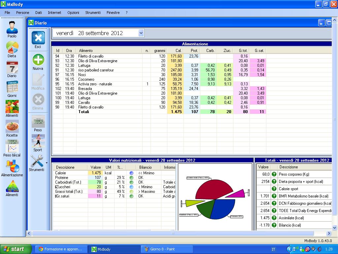Image resolution: width=338 pixels, height=254 pixels.
Task: Expand the Strumenti tools dropdown arrow
Action: 47,163
